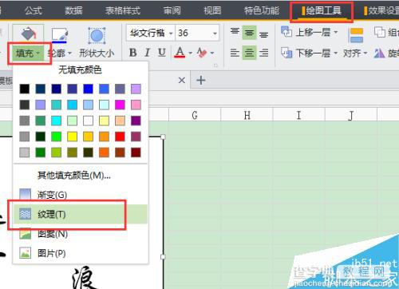Open the font size dropdown
The width and height of the screenshot is (399, 289).
tap(215, 34)
